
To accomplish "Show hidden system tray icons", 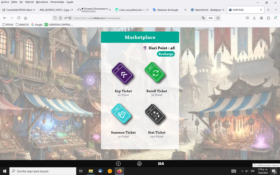I will click(242, 171).
